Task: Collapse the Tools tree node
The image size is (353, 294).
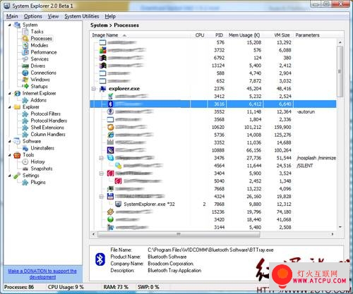Action: (x=10, y=155)
